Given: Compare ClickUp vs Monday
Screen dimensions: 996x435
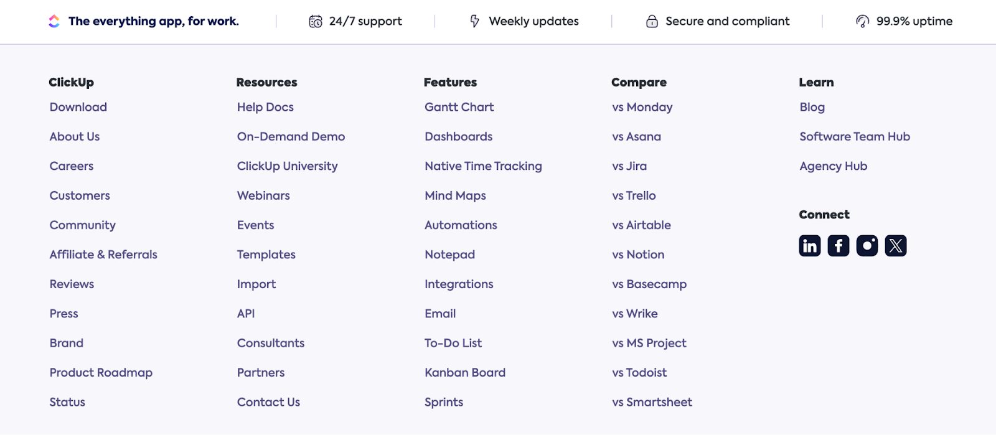Looking at the screenshot, I should 642,107.
